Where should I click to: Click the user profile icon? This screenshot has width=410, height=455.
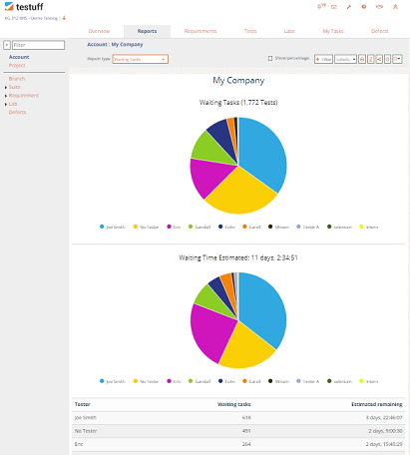pyautogui.click(x=395, y=7)
